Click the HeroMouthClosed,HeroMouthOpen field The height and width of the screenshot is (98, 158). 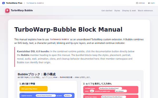[x=113, y=97]
